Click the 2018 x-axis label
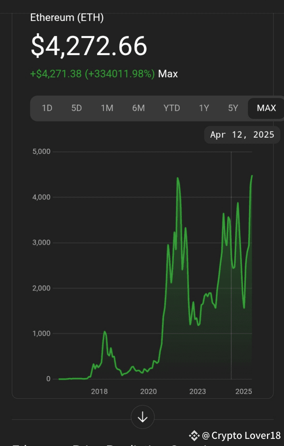Image resolution: width=284 pixels, height=446 pixels. [99, 391]
